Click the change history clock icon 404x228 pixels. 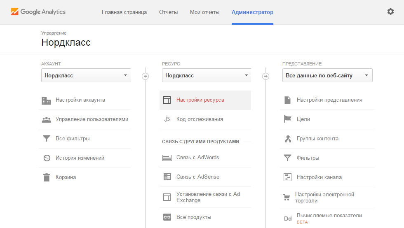coord(47,158)
